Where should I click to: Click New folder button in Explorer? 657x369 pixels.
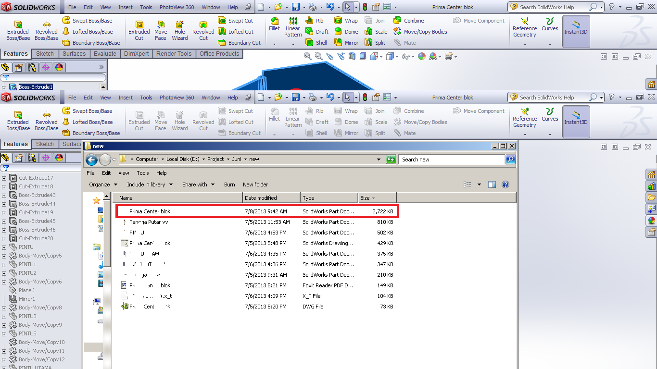pyautogui.click(x=255, y=184)
